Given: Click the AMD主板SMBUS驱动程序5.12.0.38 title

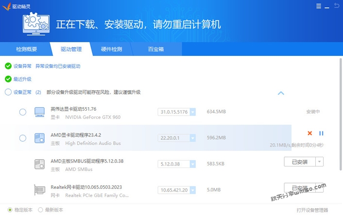Looking at the screenshot, I should click(87, 161).
